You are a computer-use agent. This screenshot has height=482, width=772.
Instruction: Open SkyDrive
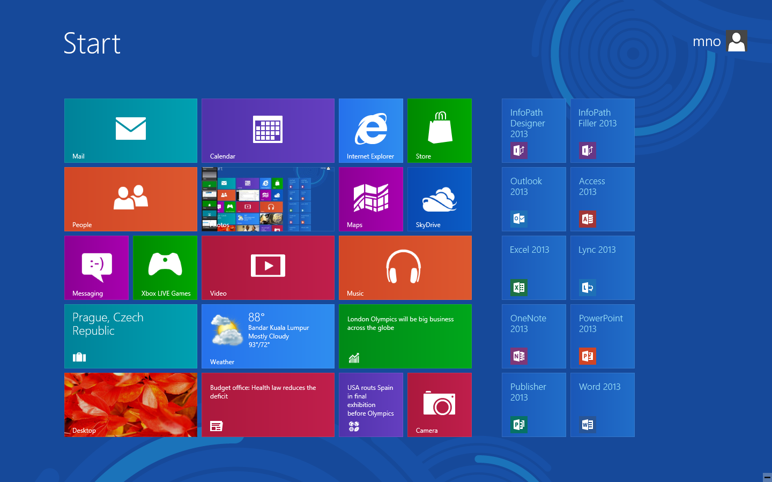coord(439,199)
